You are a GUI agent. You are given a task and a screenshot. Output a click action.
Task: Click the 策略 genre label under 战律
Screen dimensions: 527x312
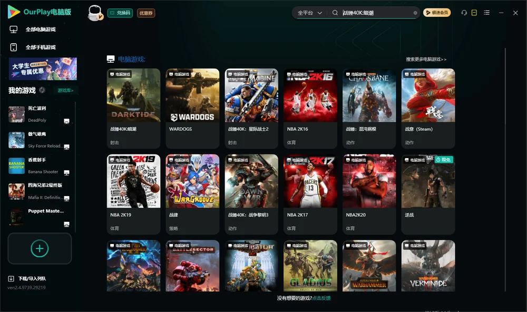(173, 228)
